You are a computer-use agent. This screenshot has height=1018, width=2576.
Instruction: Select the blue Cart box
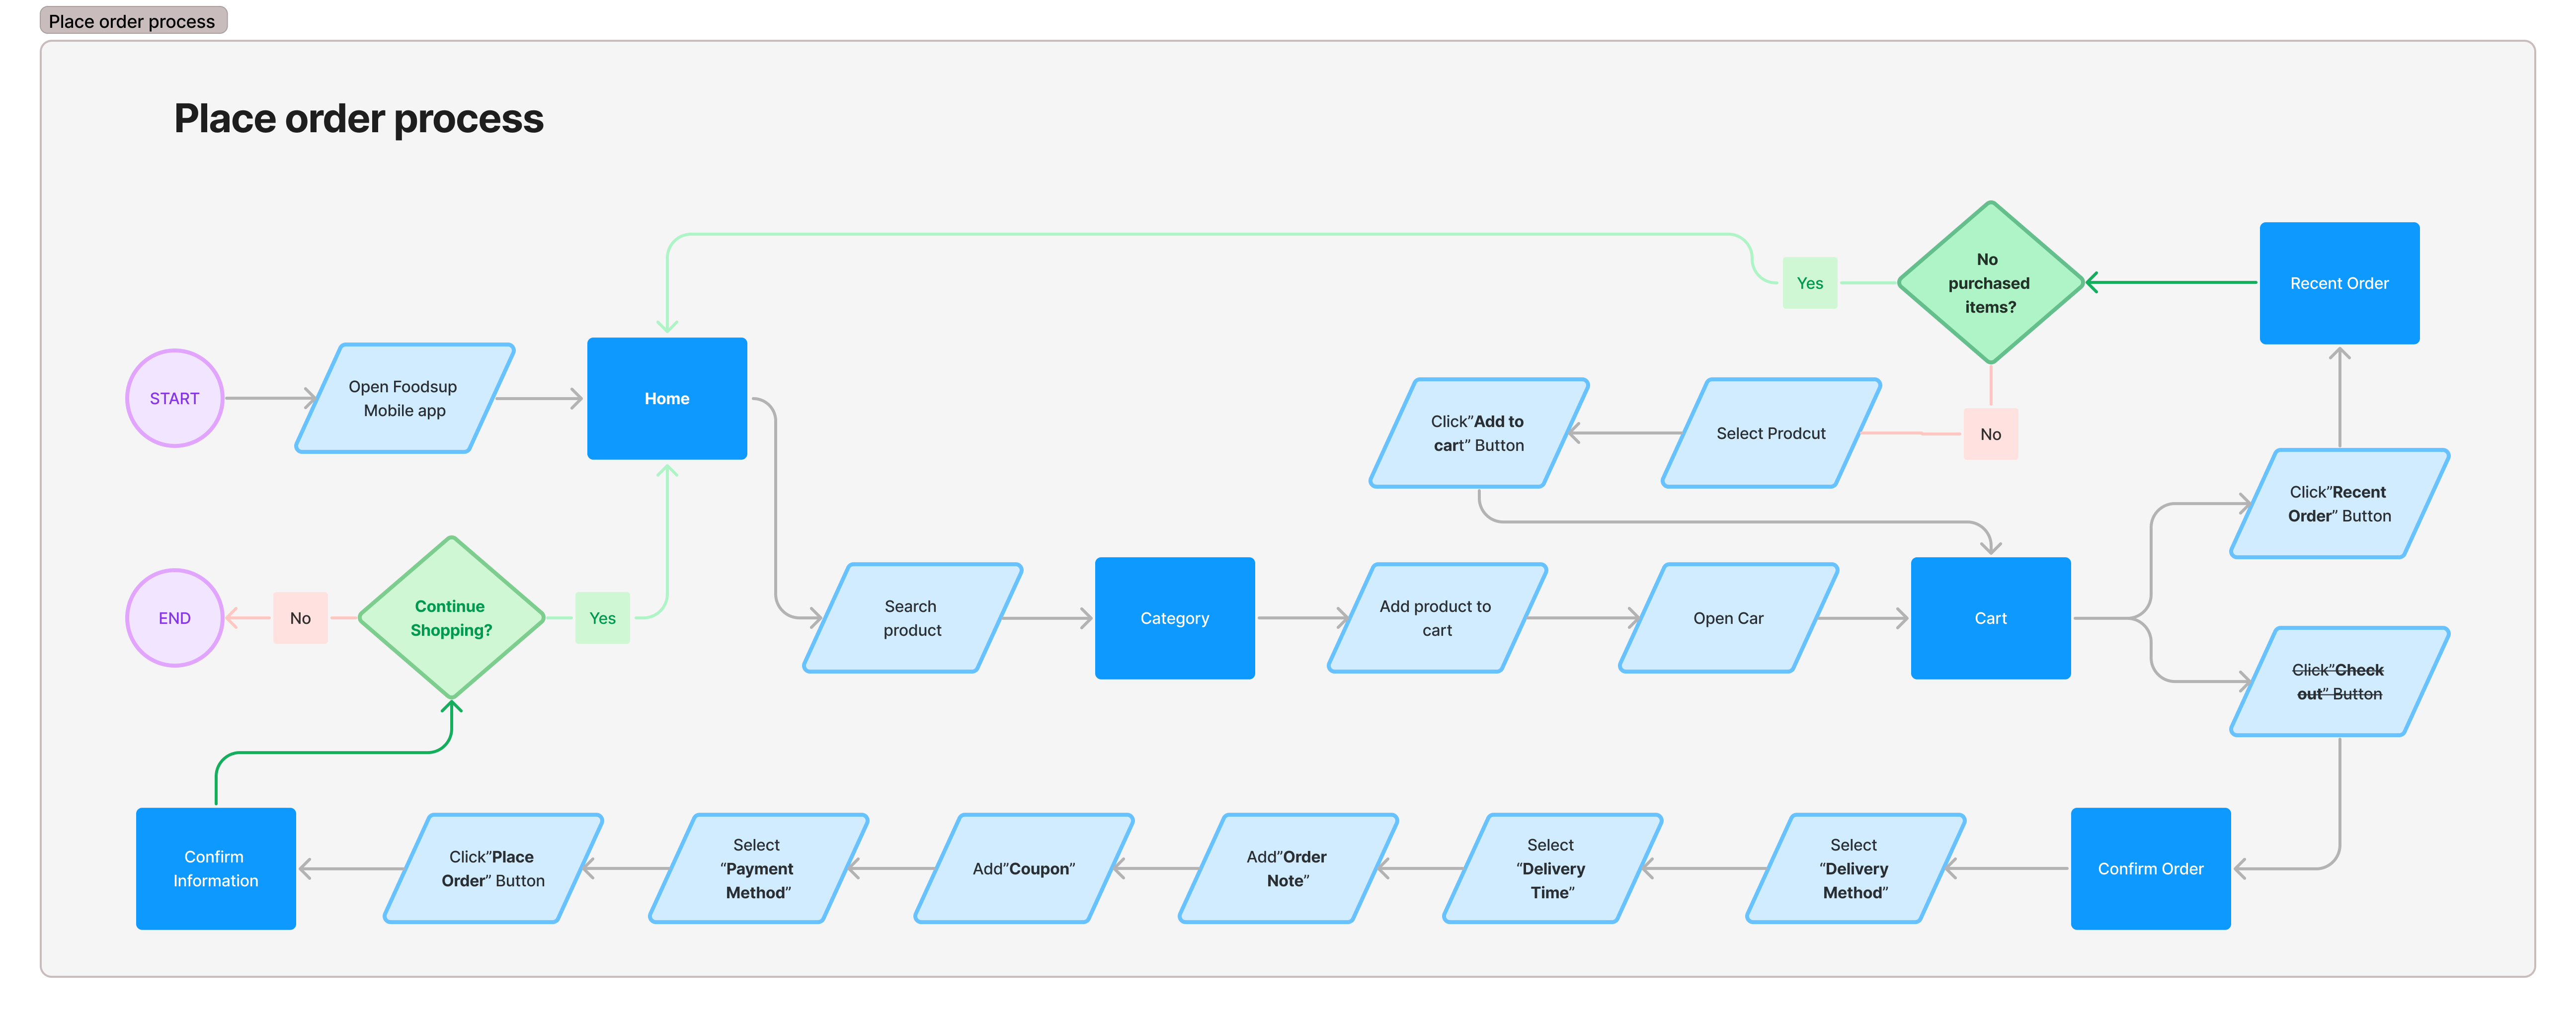click(x=1991, y=618)
